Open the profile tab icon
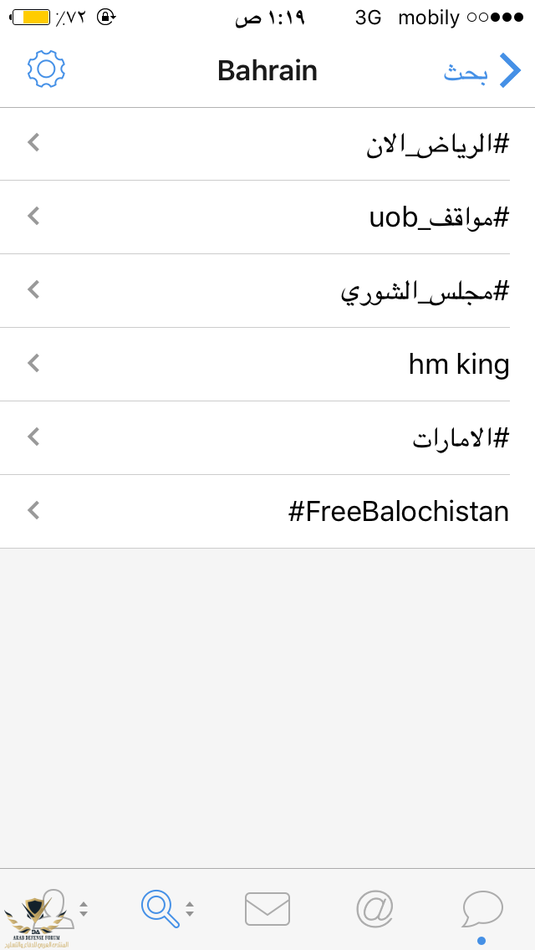 [55, 908]
